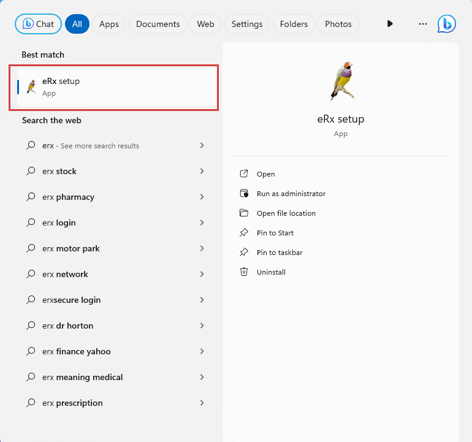Expand the erx pharmacy suggestion arrow
472x442 pixels.
tap(202, 197)
